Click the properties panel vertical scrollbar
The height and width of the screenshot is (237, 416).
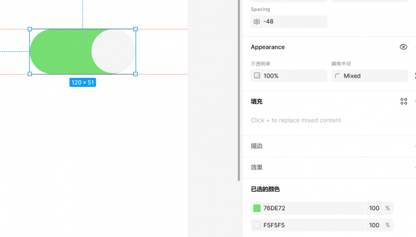239,91
